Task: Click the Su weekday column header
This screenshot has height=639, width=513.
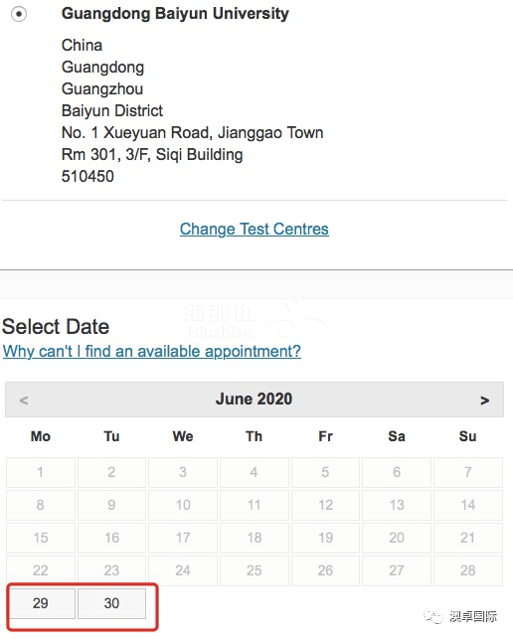Action: pyautogui.click(x=467, y=436)
